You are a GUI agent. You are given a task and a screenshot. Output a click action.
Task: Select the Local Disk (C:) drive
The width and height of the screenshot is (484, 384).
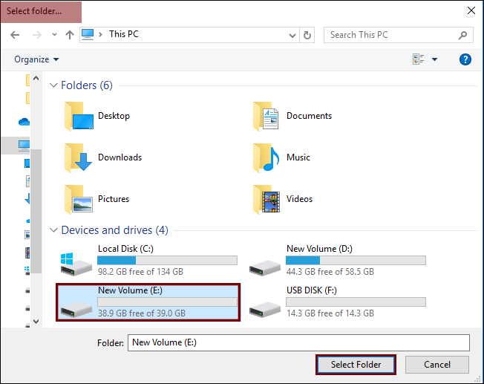click(148, 261)
